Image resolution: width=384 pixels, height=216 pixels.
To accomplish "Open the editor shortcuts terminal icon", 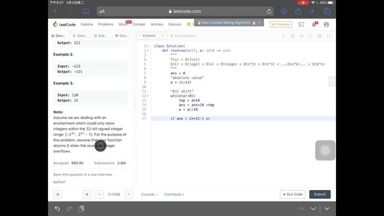I will [310, 36].
